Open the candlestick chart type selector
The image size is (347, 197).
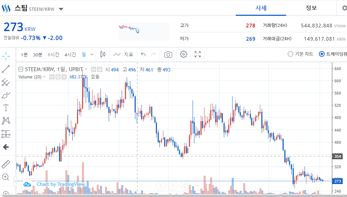[103, 54]
